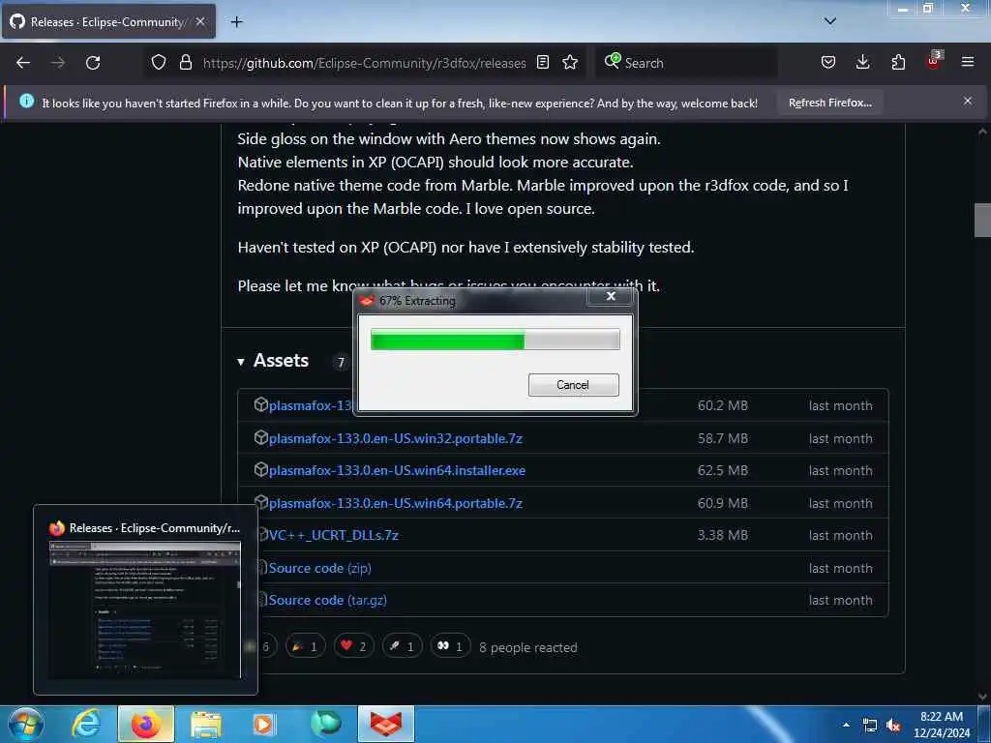Show hidden tray icons arrow
Screen dimensions: 991x743
pyautogui.click(x=846, y=725)
